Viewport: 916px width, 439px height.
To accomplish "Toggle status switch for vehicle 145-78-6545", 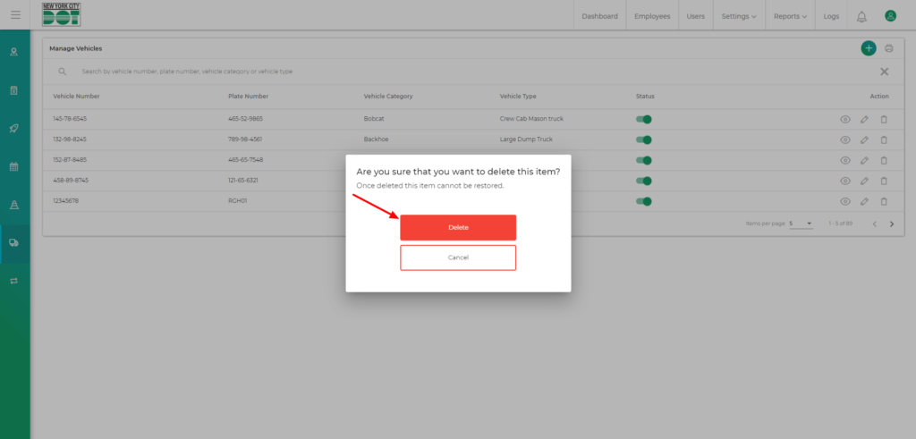I will pos(644,119).
